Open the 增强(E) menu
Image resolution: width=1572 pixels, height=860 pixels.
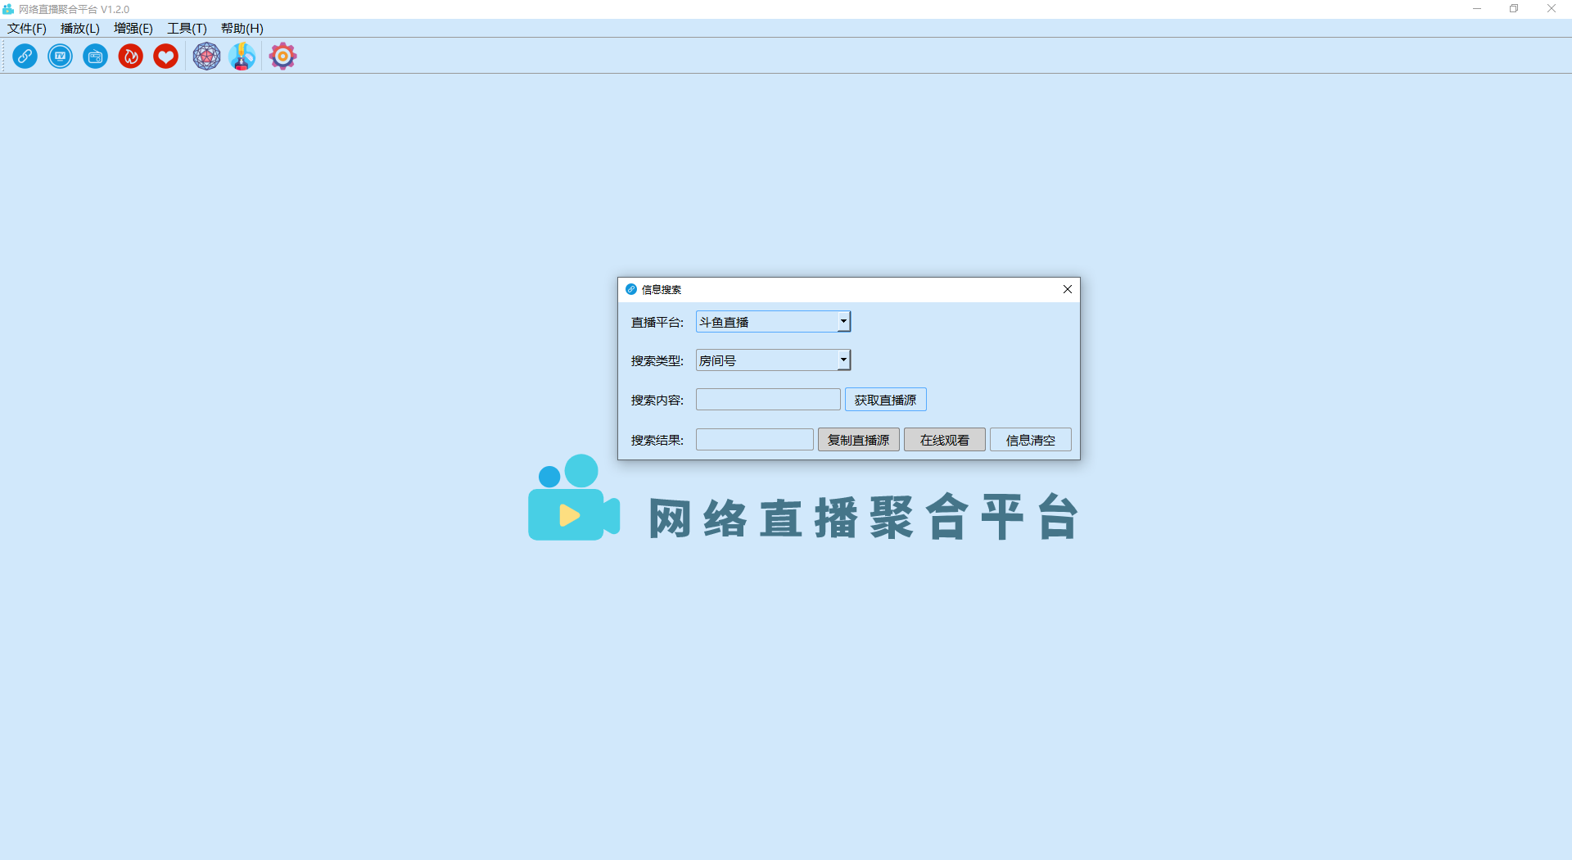click(133, 29)
